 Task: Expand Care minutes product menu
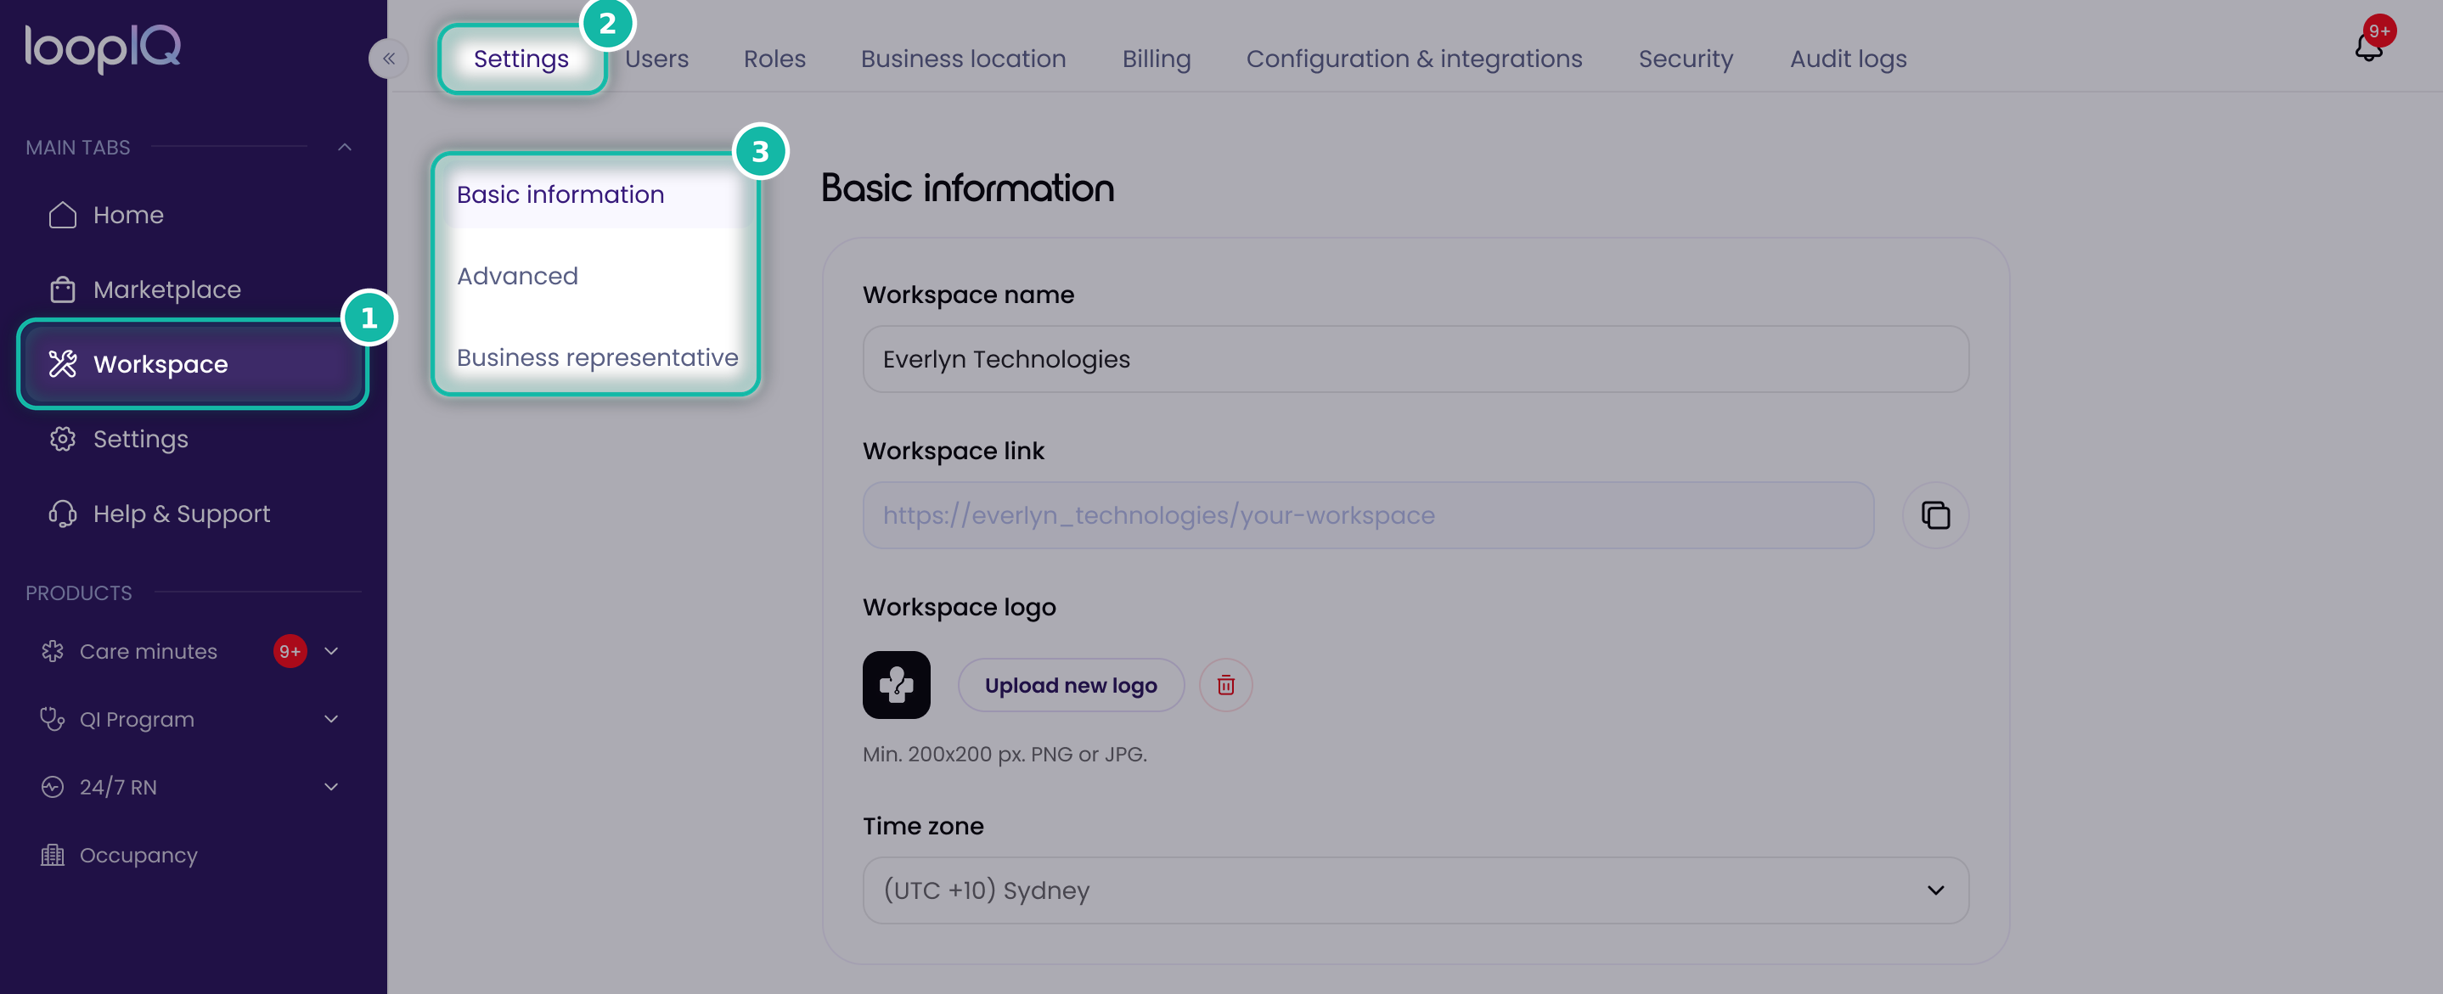(x=331, y=652)
